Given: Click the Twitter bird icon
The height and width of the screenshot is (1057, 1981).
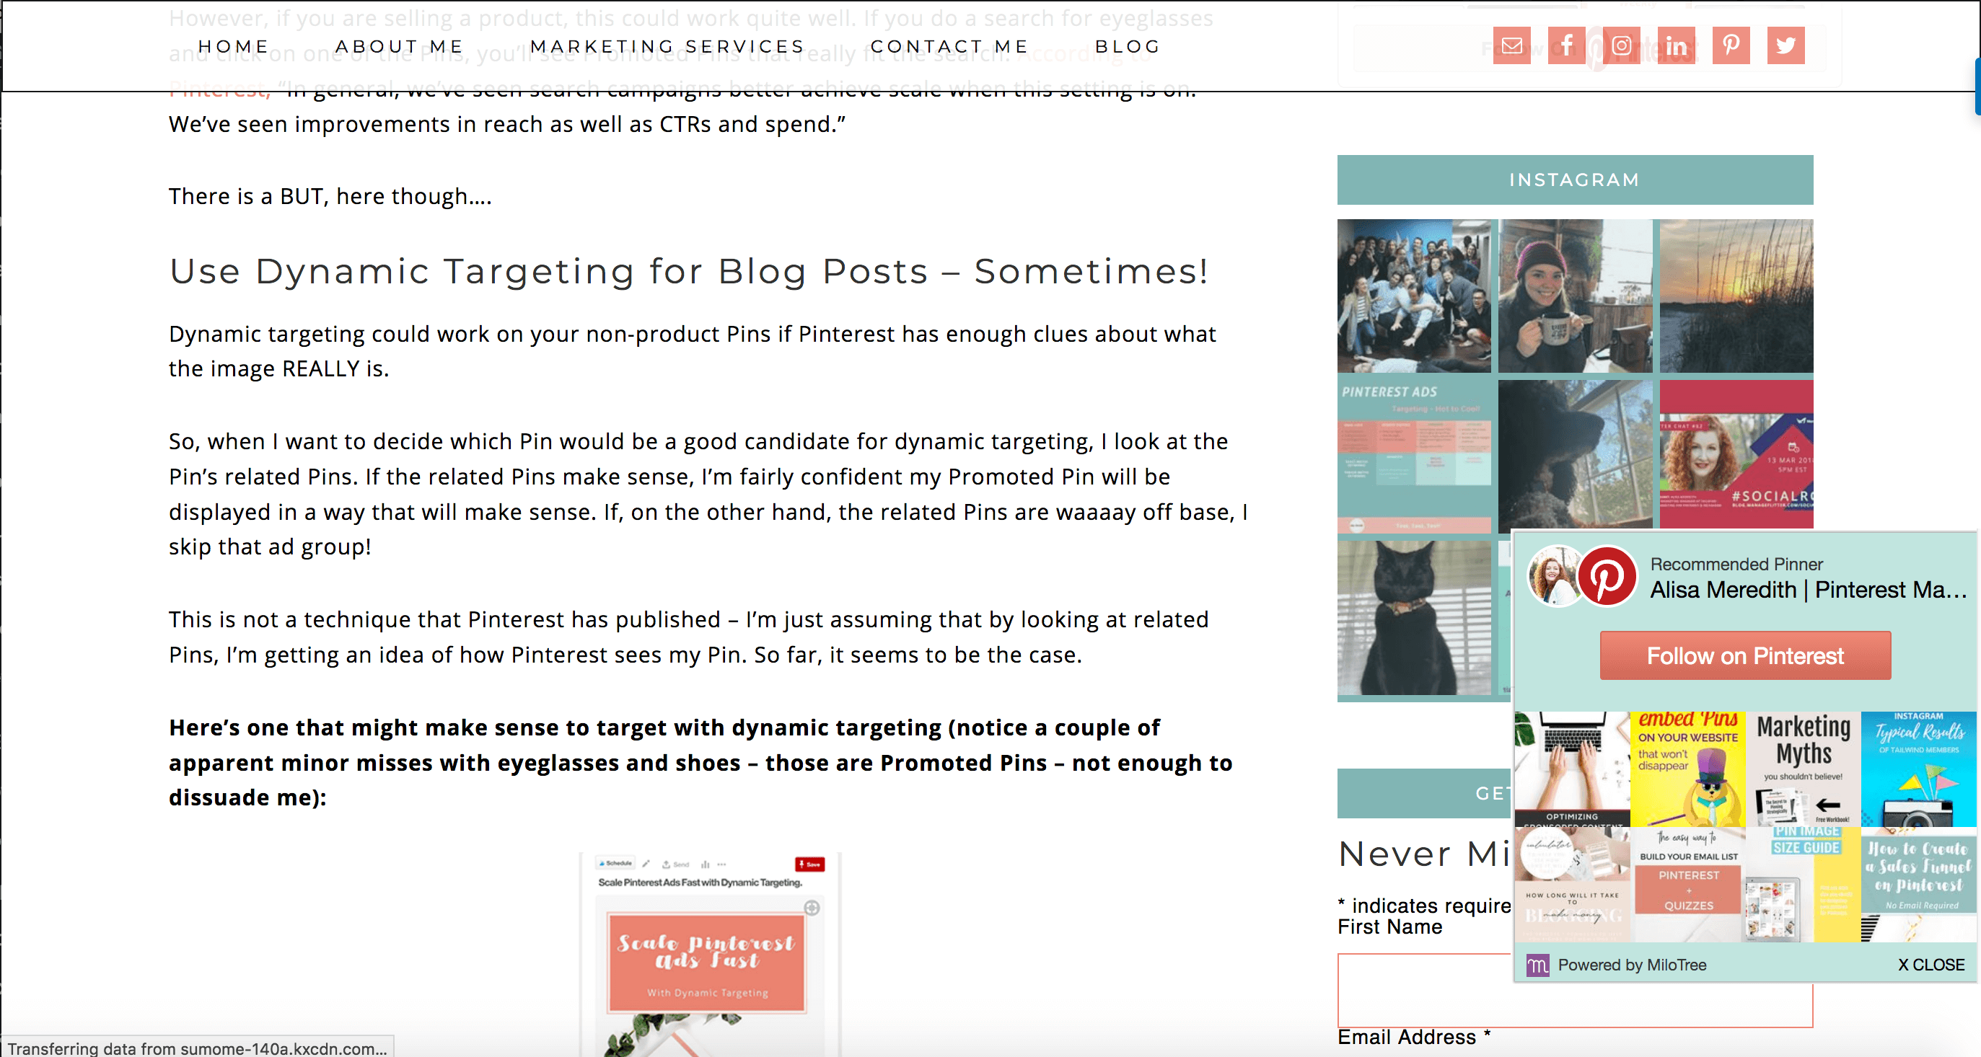Looking at the screenshot, I should click(1785, 45).
